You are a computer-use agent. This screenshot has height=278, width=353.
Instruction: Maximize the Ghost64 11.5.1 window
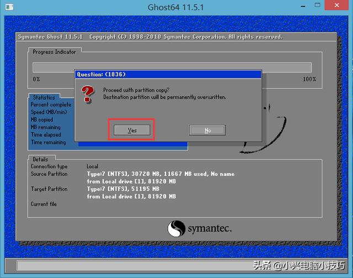(318, 6)
